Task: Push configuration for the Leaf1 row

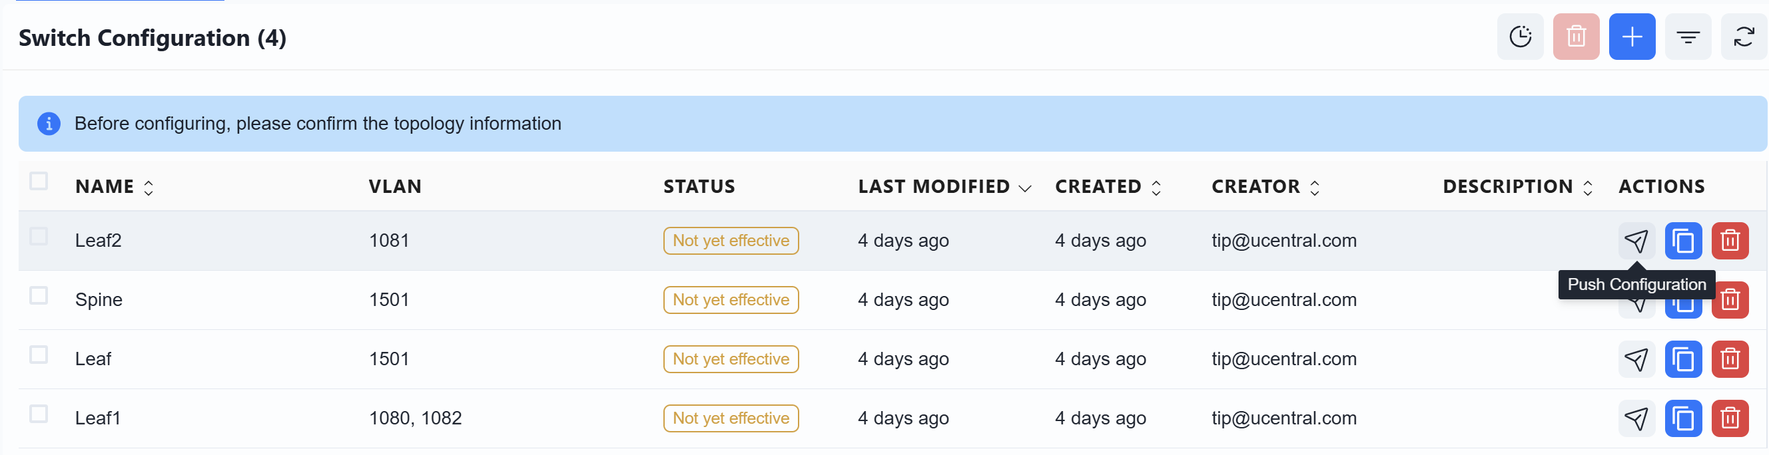Action: [x=1636, y=418]
